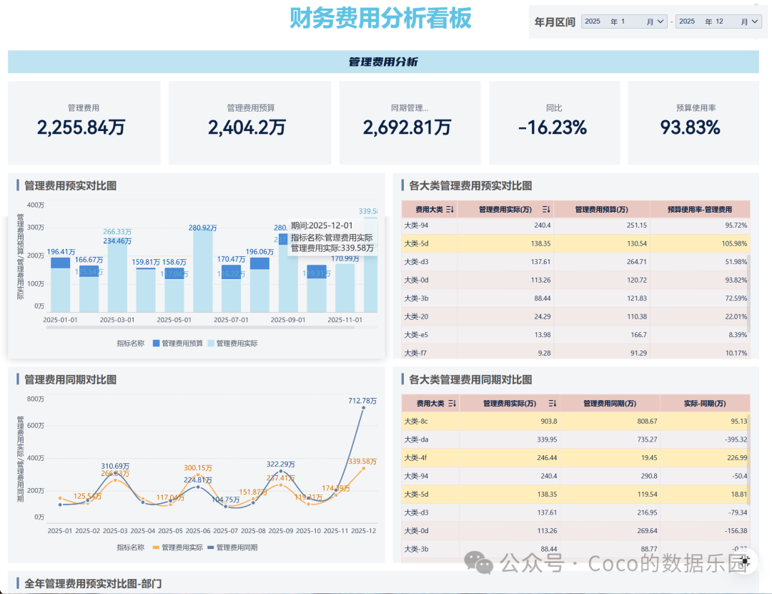Open the start year-month dropdown
The image size is (772, 594).
tap(660, 21)
